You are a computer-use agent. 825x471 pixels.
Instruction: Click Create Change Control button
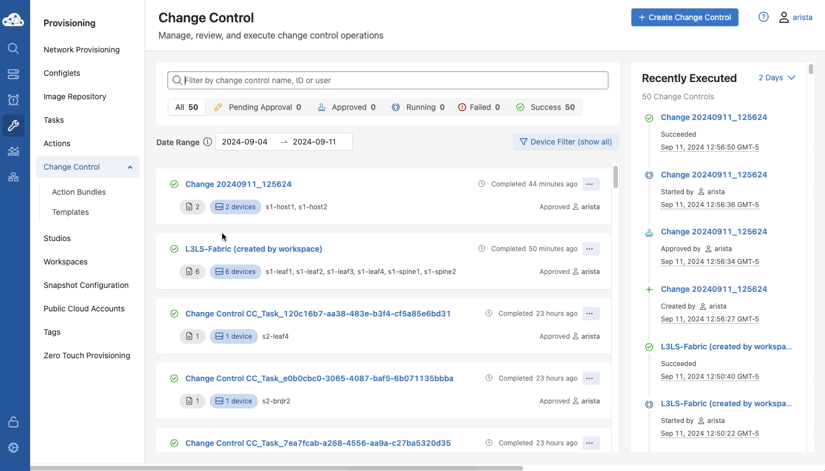click(x=684, y=17)
